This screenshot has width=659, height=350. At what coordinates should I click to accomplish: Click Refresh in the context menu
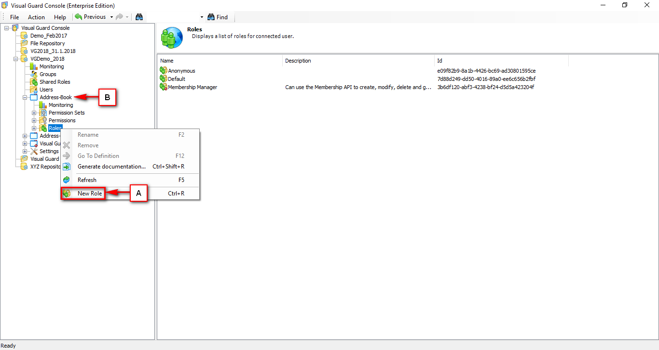pyautogui.click(x=87, y=180)
